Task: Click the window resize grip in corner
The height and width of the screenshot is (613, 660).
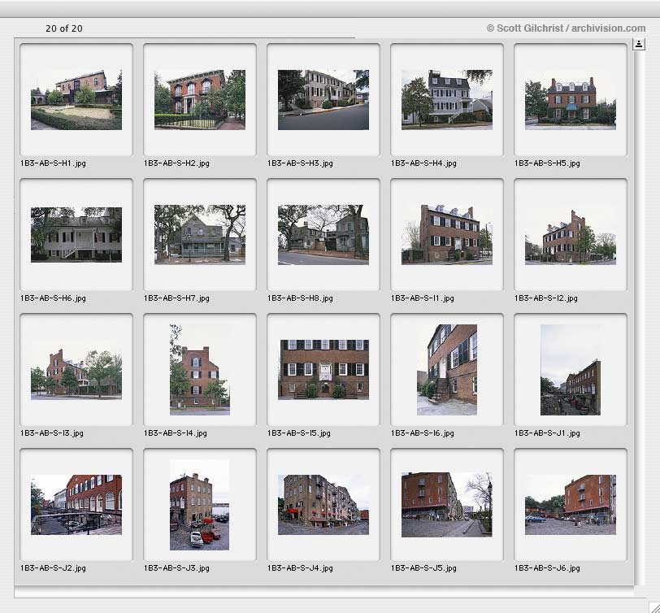Action: point(654,607)
